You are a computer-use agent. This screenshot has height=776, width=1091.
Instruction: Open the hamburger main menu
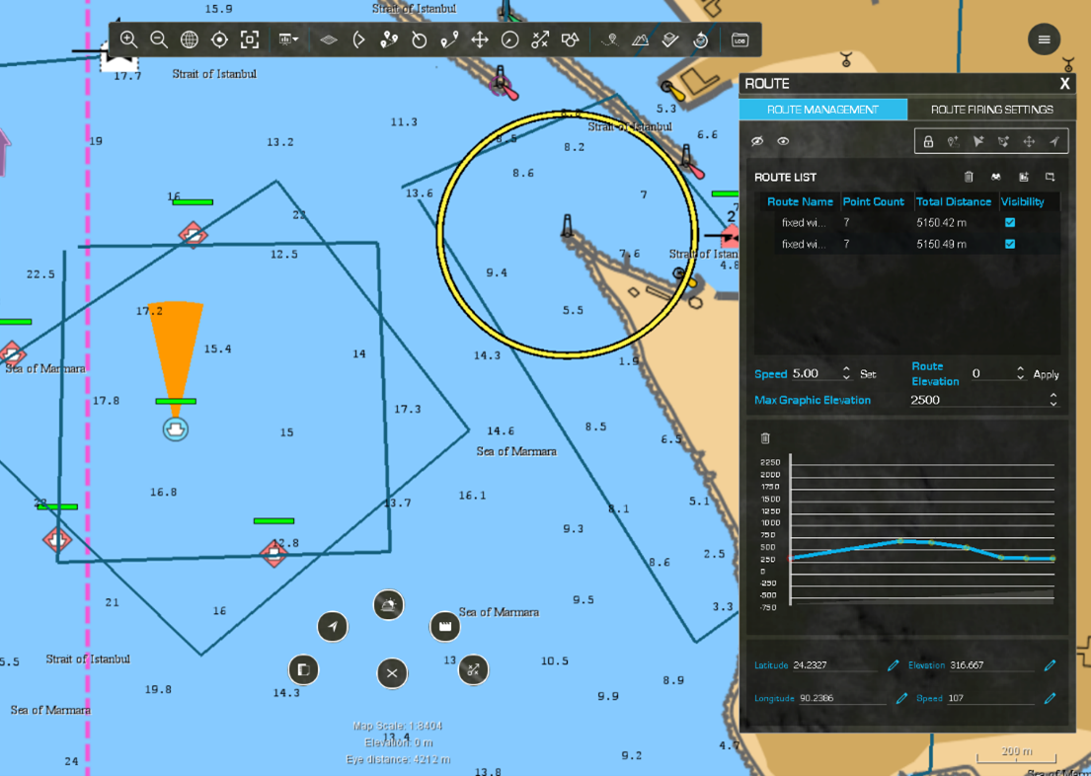tap(1044, 39)
